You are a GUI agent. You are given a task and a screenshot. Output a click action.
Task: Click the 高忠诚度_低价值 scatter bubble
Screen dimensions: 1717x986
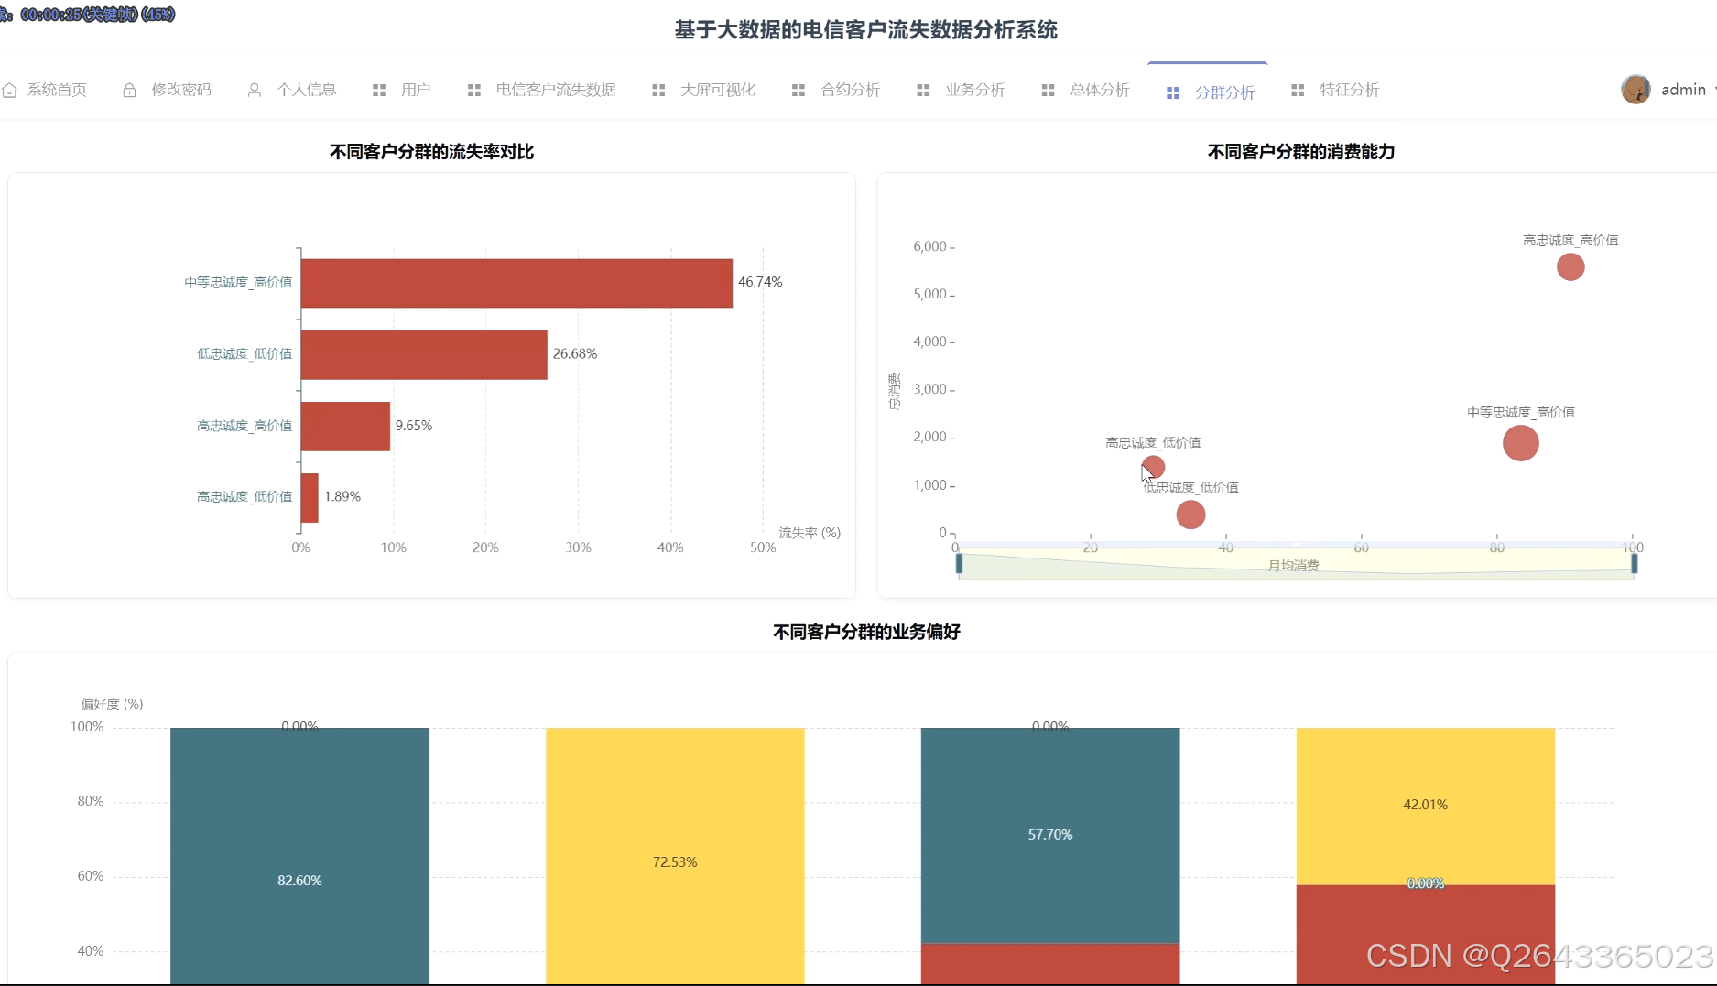tap(1154, 467)
